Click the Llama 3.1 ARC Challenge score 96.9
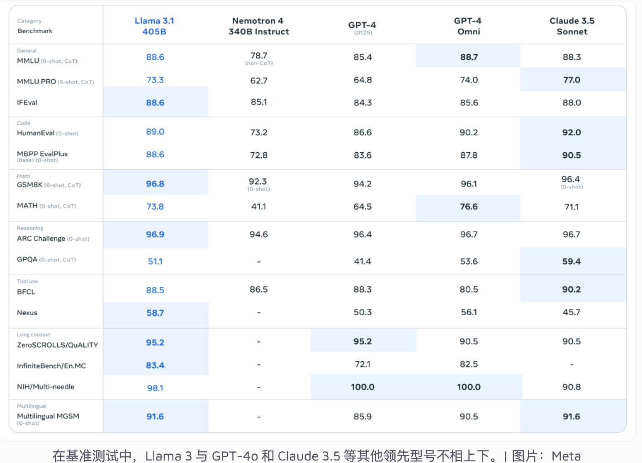642x463 pixels. (x=155, y=234)
